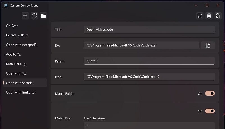Turn off the Match Folder toggle
The width and height of the screenshot is (225, 129).
210,93
